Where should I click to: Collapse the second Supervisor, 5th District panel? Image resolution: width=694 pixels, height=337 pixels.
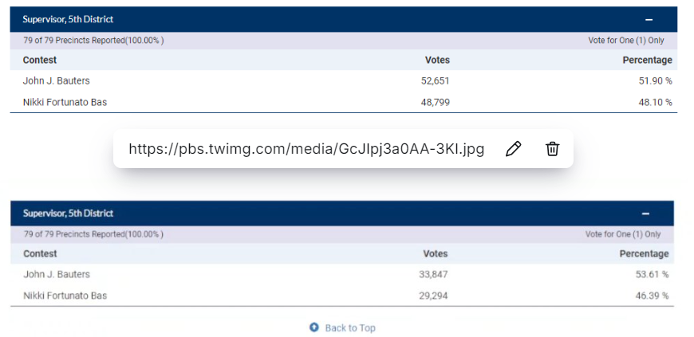point(645,214)
